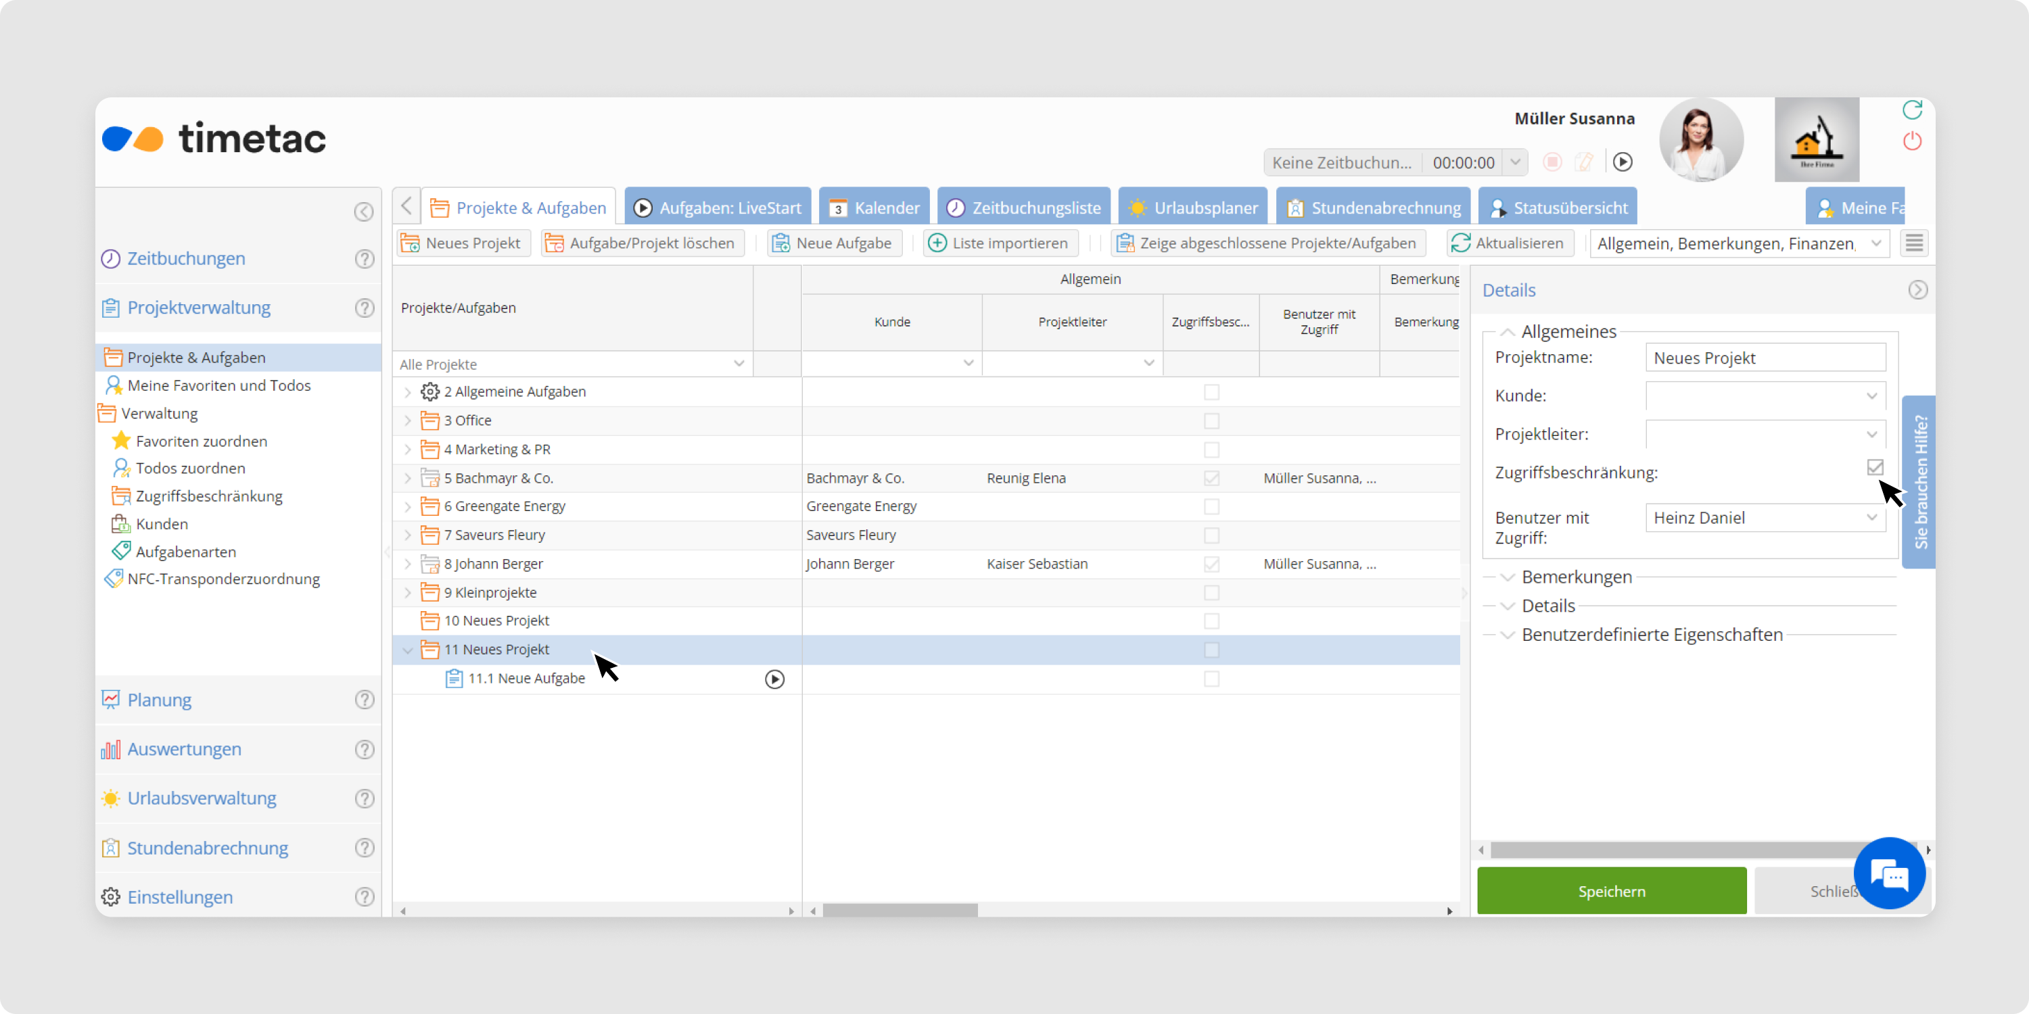This screenshot has width=2029, height=1014.
Task: Collapse the Details panel arrow icon
Action: pos(1917,290)
